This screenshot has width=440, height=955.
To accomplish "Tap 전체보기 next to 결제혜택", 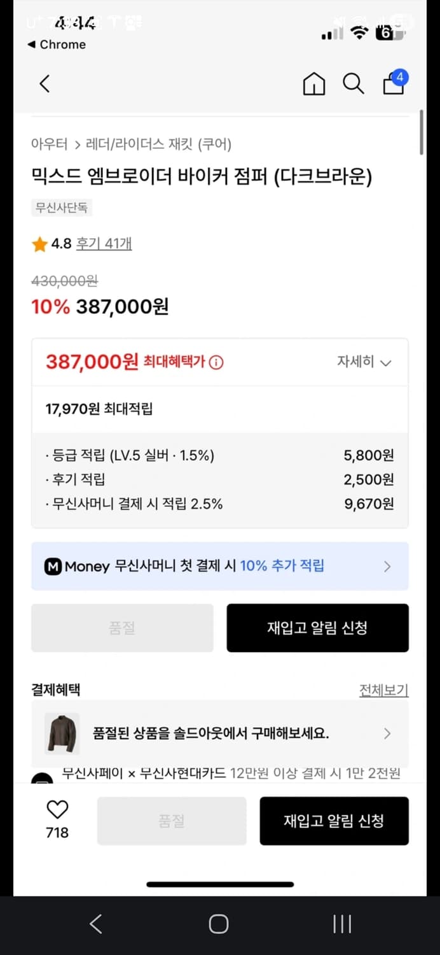I will pyautogui.click(x=384, y=690).
